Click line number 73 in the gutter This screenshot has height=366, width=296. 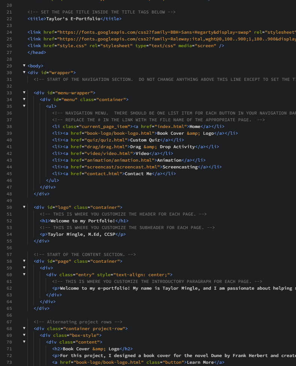coord(9,362)
